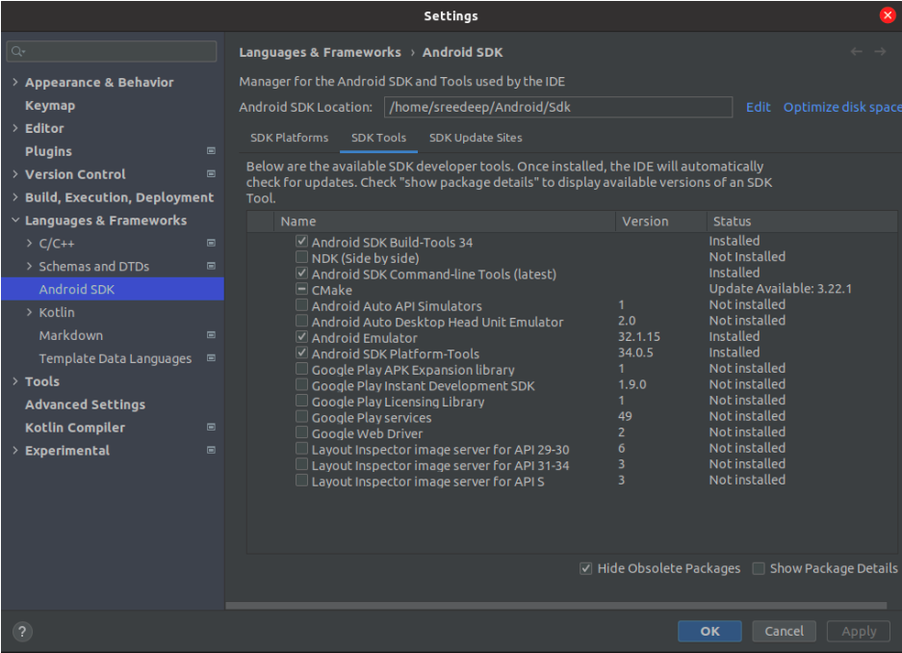Collapse Languages & Frameworks section
The image size is (902, 653).
(x=15, y=221)
